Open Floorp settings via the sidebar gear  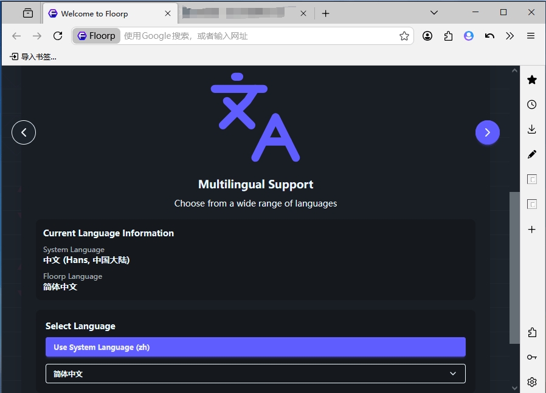[x=532, y=381]
